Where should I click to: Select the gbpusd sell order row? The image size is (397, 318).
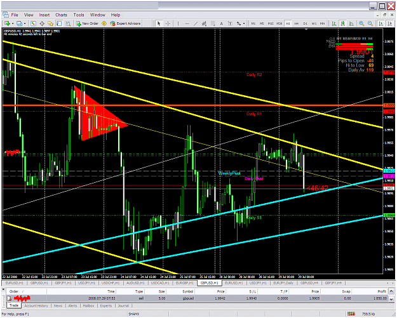pyautogui.click(x=198, y=298)
